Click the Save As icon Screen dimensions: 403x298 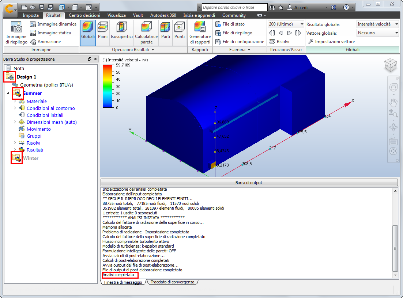[x=50, y=7]
